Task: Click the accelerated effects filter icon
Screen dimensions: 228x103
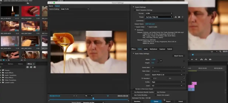Action: click(27, 67)
